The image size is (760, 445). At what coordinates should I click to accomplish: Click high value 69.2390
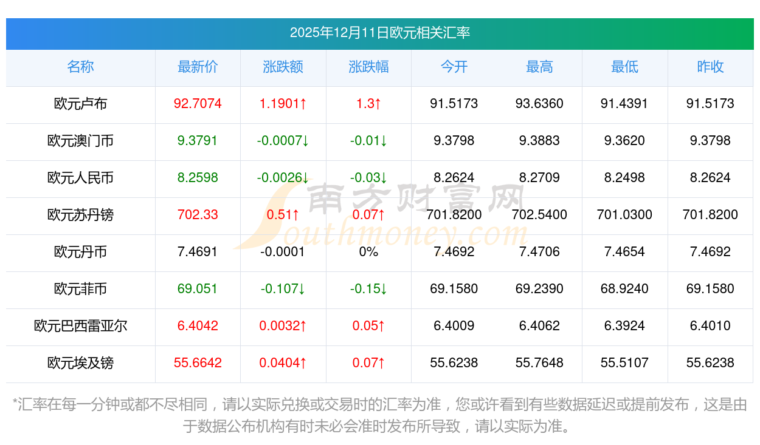[539, 289]
